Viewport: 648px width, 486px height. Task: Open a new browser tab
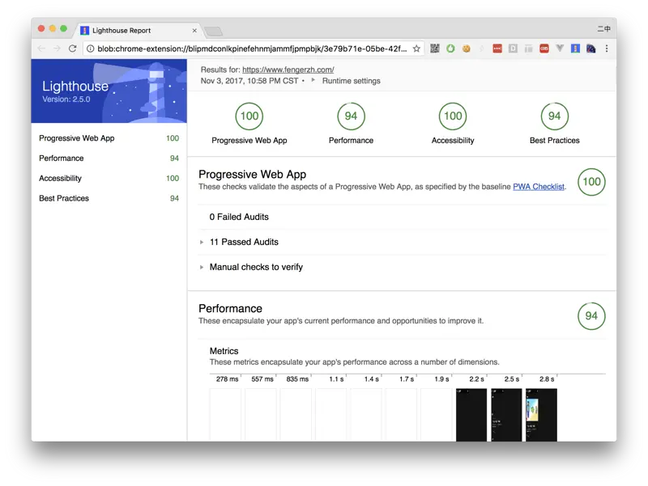click(x=213, y=31)
